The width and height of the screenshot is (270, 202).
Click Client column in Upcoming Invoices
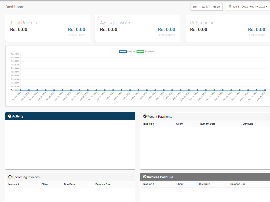[45, 184]
